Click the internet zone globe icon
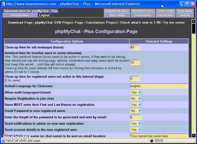Screen dimensions: 197x144 152,141
